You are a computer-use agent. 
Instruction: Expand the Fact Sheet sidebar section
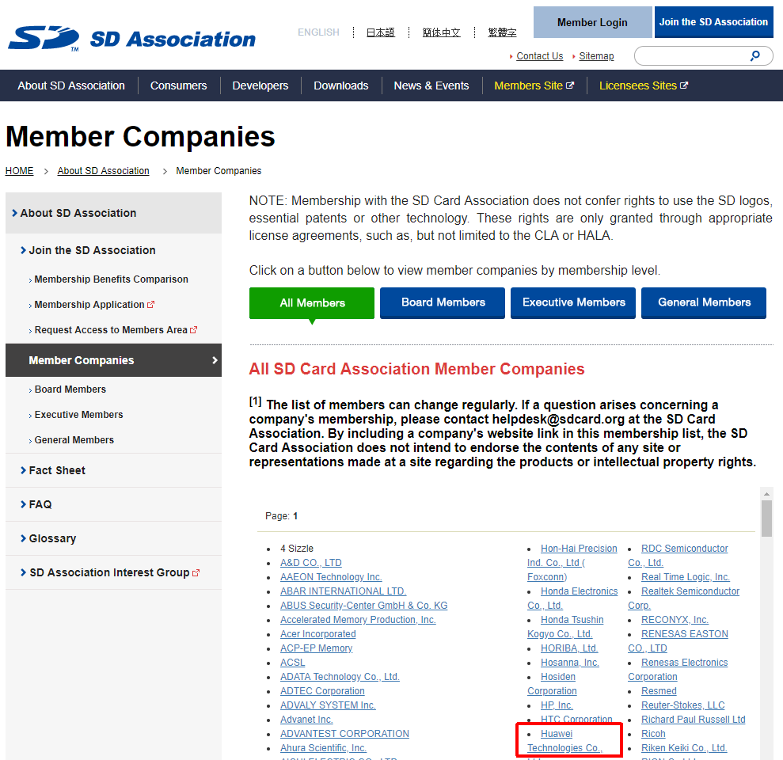[x=57, y=470]
